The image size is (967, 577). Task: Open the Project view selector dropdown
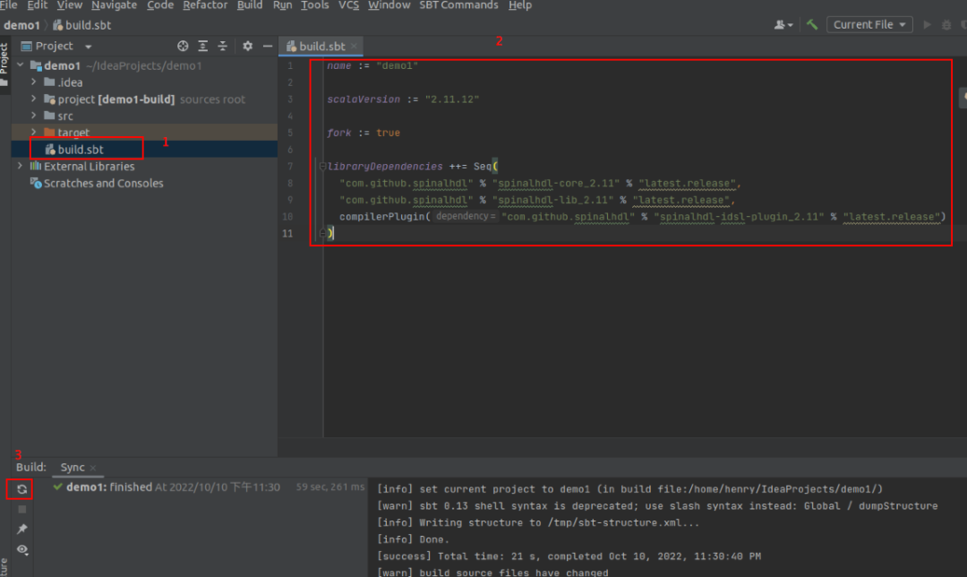tap(88, 46)
